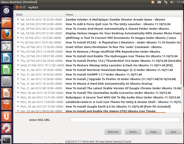Close the myRSS window
The image size is (184, 144).
pos(17,7)
